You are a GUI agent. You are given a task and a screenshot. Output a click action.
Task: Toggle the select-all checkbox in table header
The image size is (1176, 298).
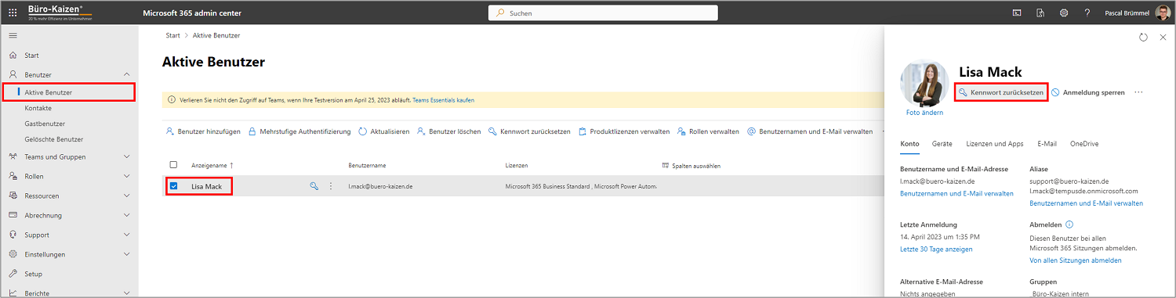pyautogui.click(x=173, y=165)
